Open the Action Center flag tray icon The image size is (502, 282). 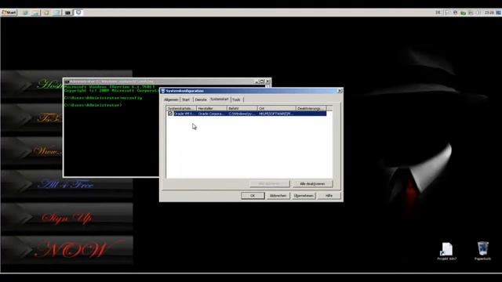pyautogui.click(x=447, y=13)
